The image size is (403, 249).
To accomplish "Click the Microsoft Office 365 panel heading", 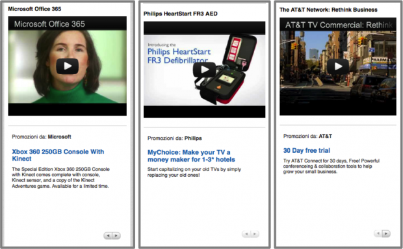I will pos(34,9).
